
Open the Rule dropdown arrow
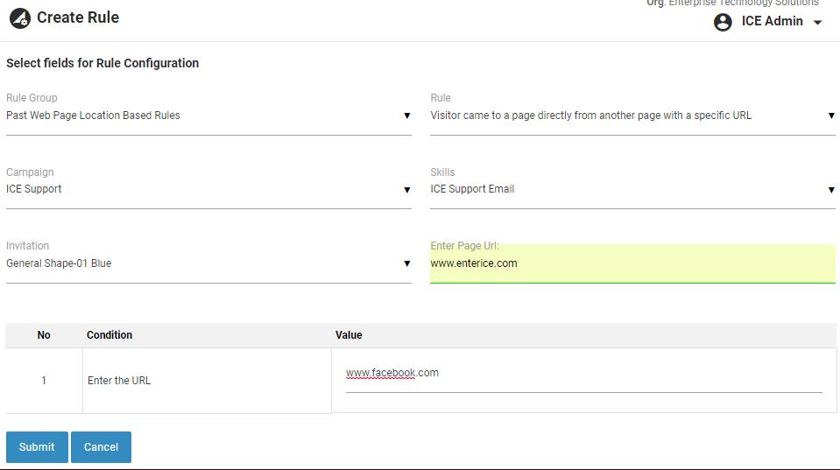pos(830,116)
